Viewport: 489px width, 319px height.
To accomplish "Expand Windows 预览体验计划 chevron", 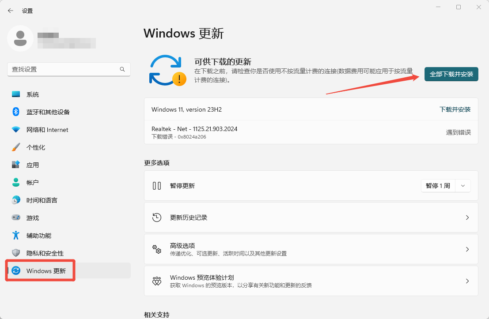I will (467, 281).
